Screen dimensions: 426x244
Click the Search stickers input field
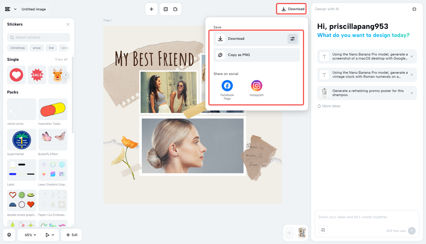(x=38, y=37)
